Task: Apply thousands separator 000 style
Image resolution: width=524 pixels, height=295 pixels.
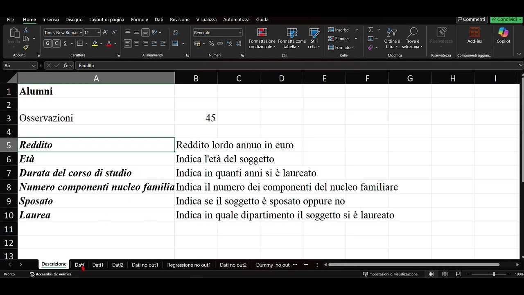Action: [x=220, y=43]
